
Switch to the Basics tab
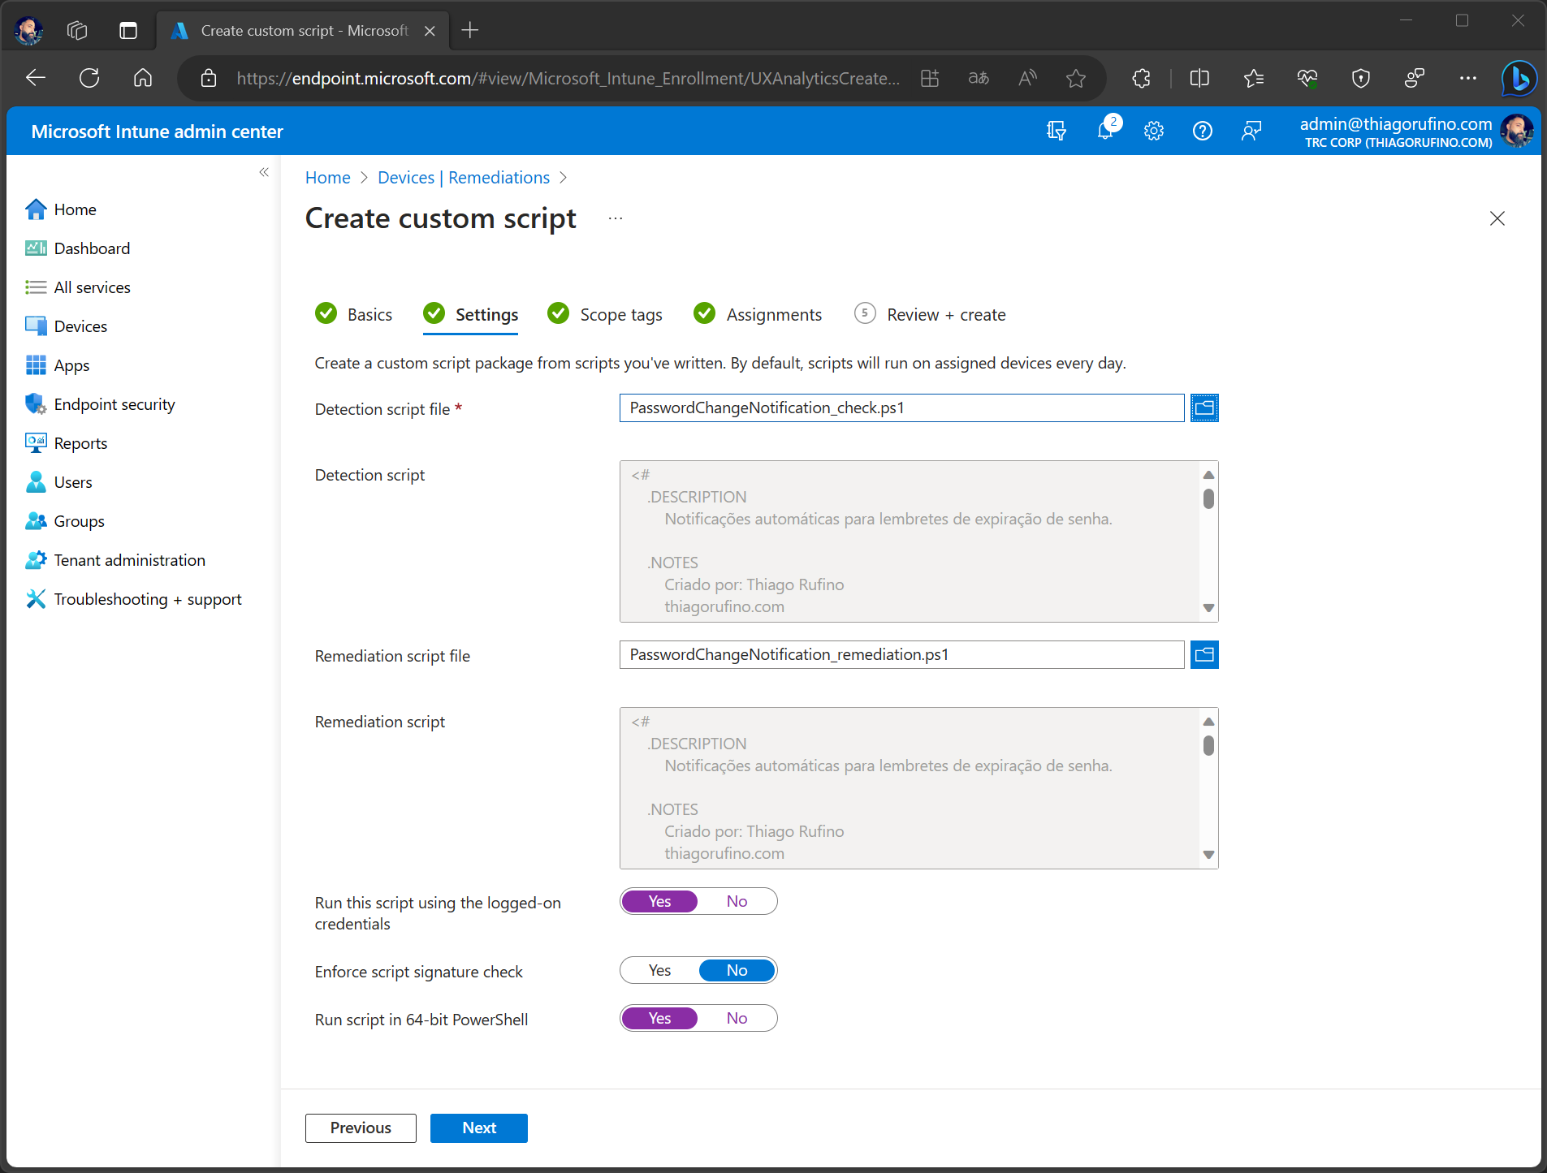[353, 314]
